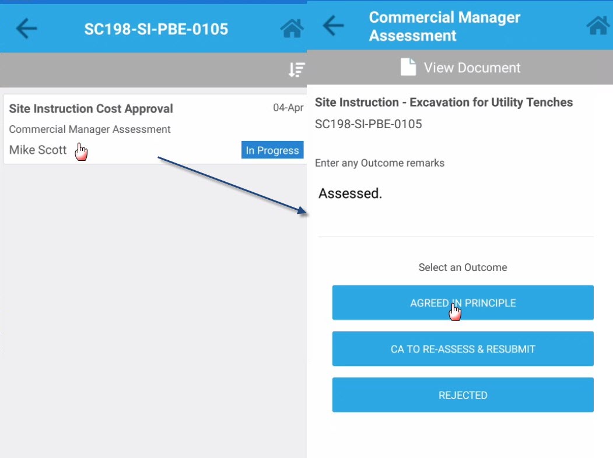Tap the SC198-SI-PBE-0105 header title

(156, 29)
